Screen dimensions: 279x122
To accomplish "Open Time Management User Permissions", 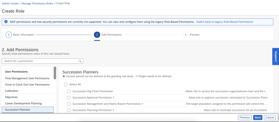I will click(27, 78).
